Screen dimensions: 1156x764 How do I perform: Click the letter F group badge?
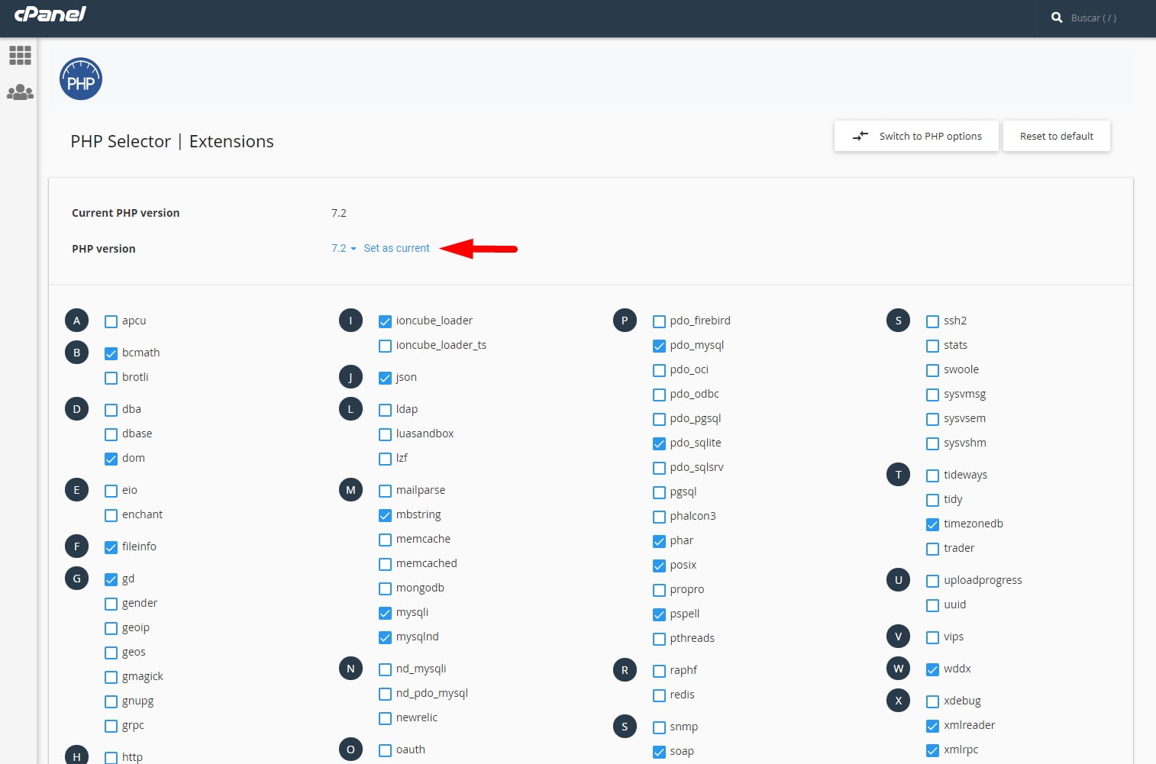pyautogui.click(x=76, y=546)
